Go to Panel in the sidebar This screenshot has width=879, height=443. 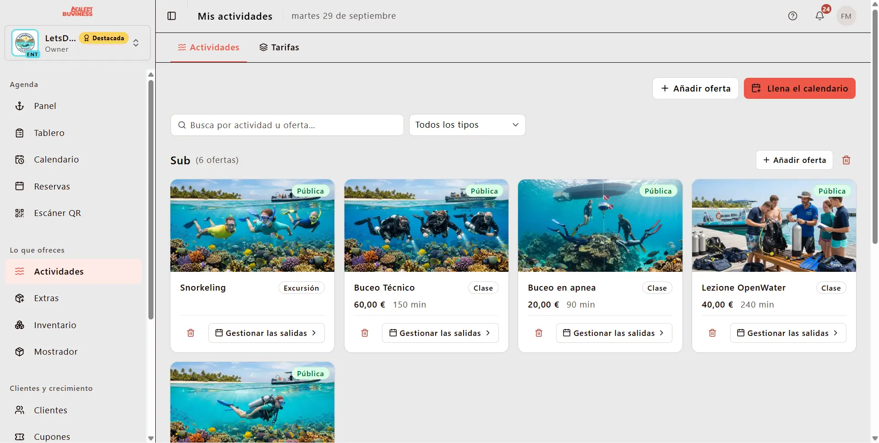tap(73, 106)
